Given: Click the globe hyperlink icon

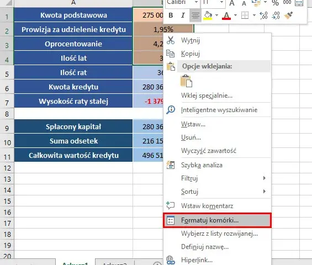Looking at the screenshot, I should tap(171, 260).
